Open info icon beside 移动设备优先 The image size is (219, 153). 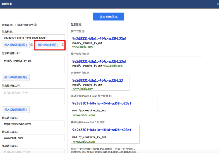pos(36,25)
